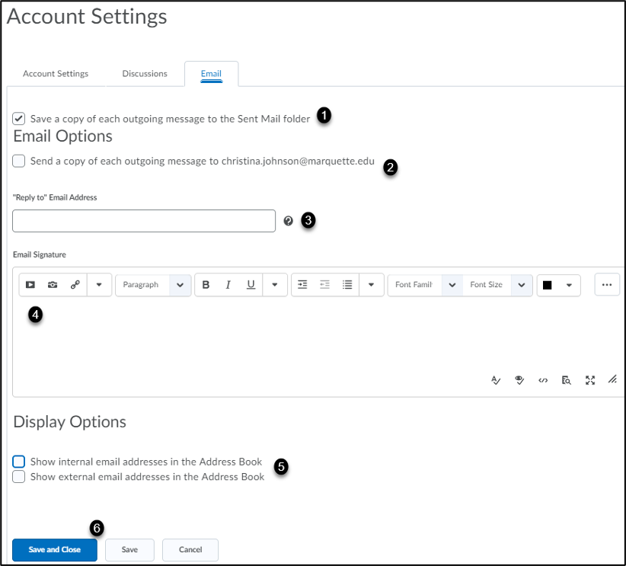Enable Show external email addresses option

[19, 477]
